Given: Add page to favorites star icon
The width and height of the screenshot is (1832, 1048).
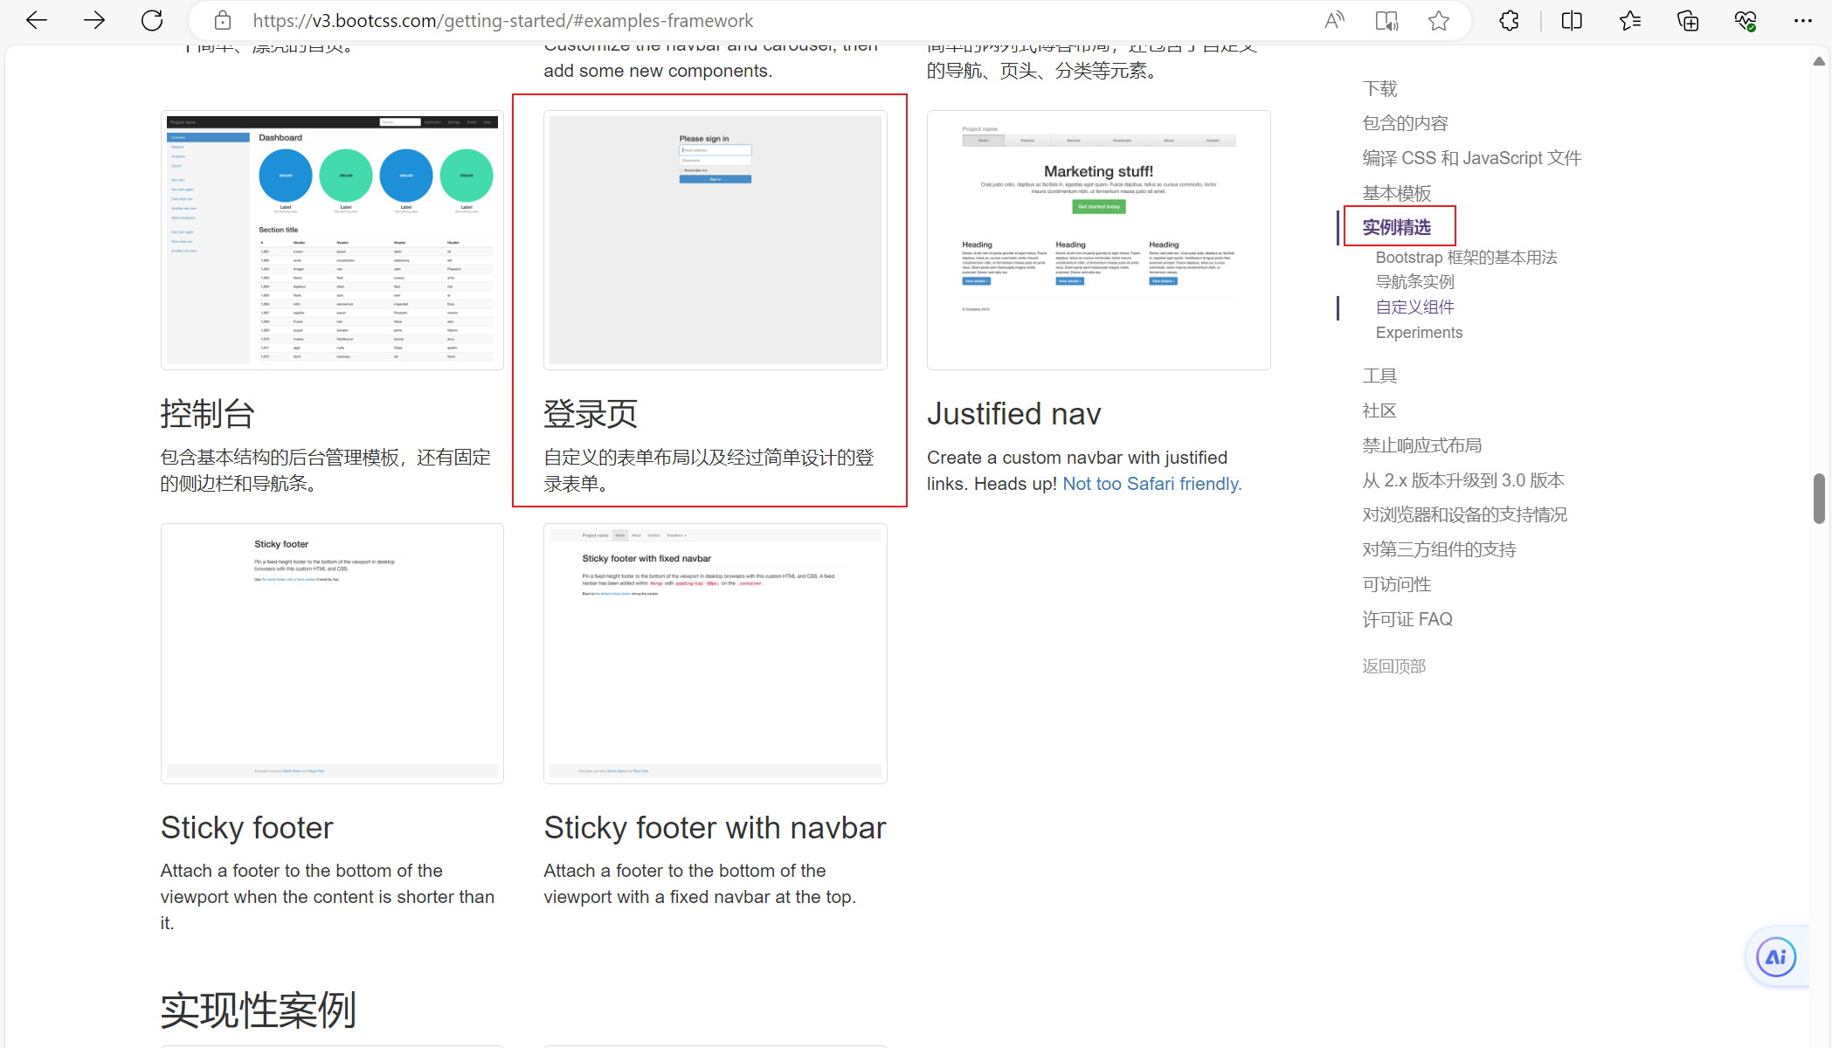Looking at the screenshot, I should point(1439,20).
